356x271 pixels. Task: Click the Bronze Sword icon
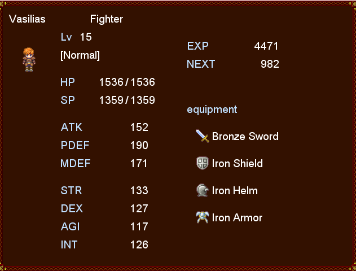[x=203, y=136]
